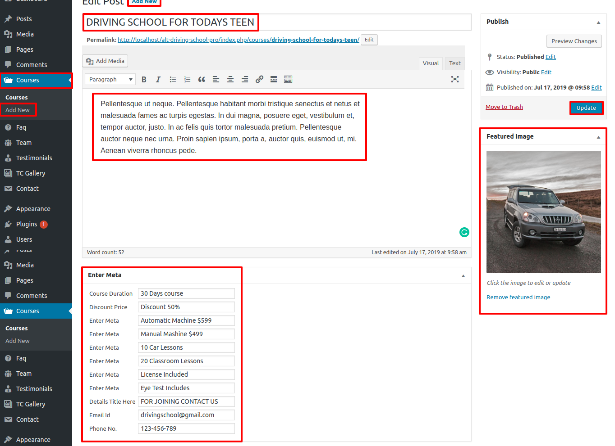Click field containing Eye Test Includes
This screenshot has width=615, height=446.
point(186,388)
